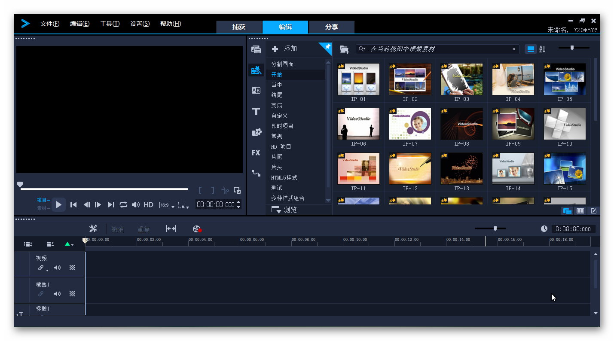
Task: Select the Instant Project templates icon
Action: 256,70
